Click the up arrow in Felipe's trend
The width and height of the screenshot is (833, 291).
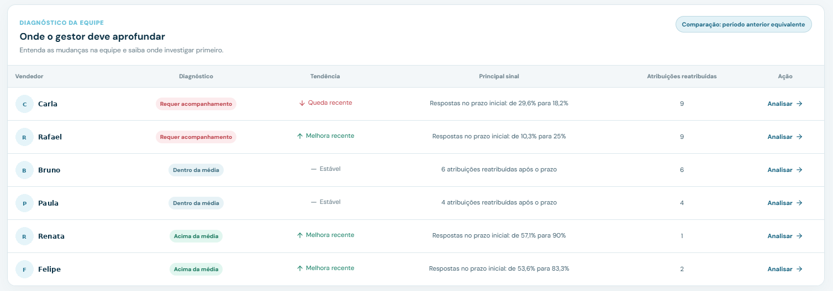point(300,268)
